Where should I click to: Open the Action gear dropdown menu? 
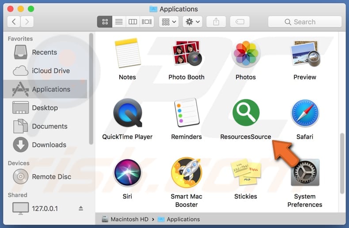click(193, 22)
